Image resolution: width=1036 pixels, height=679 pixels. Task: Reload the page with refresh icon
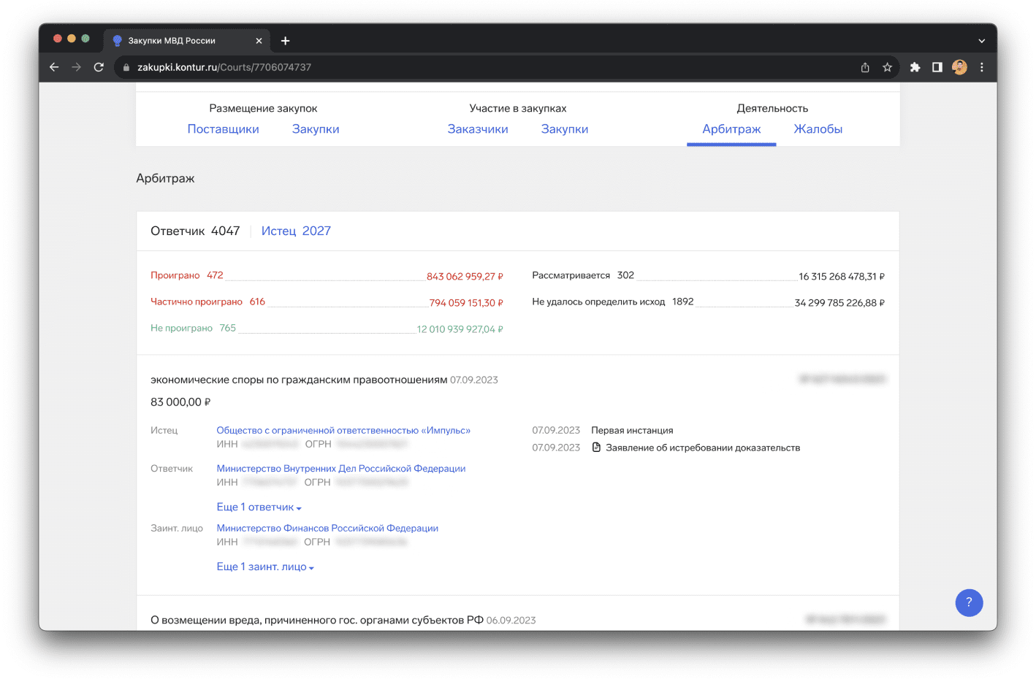pos(99,67)
